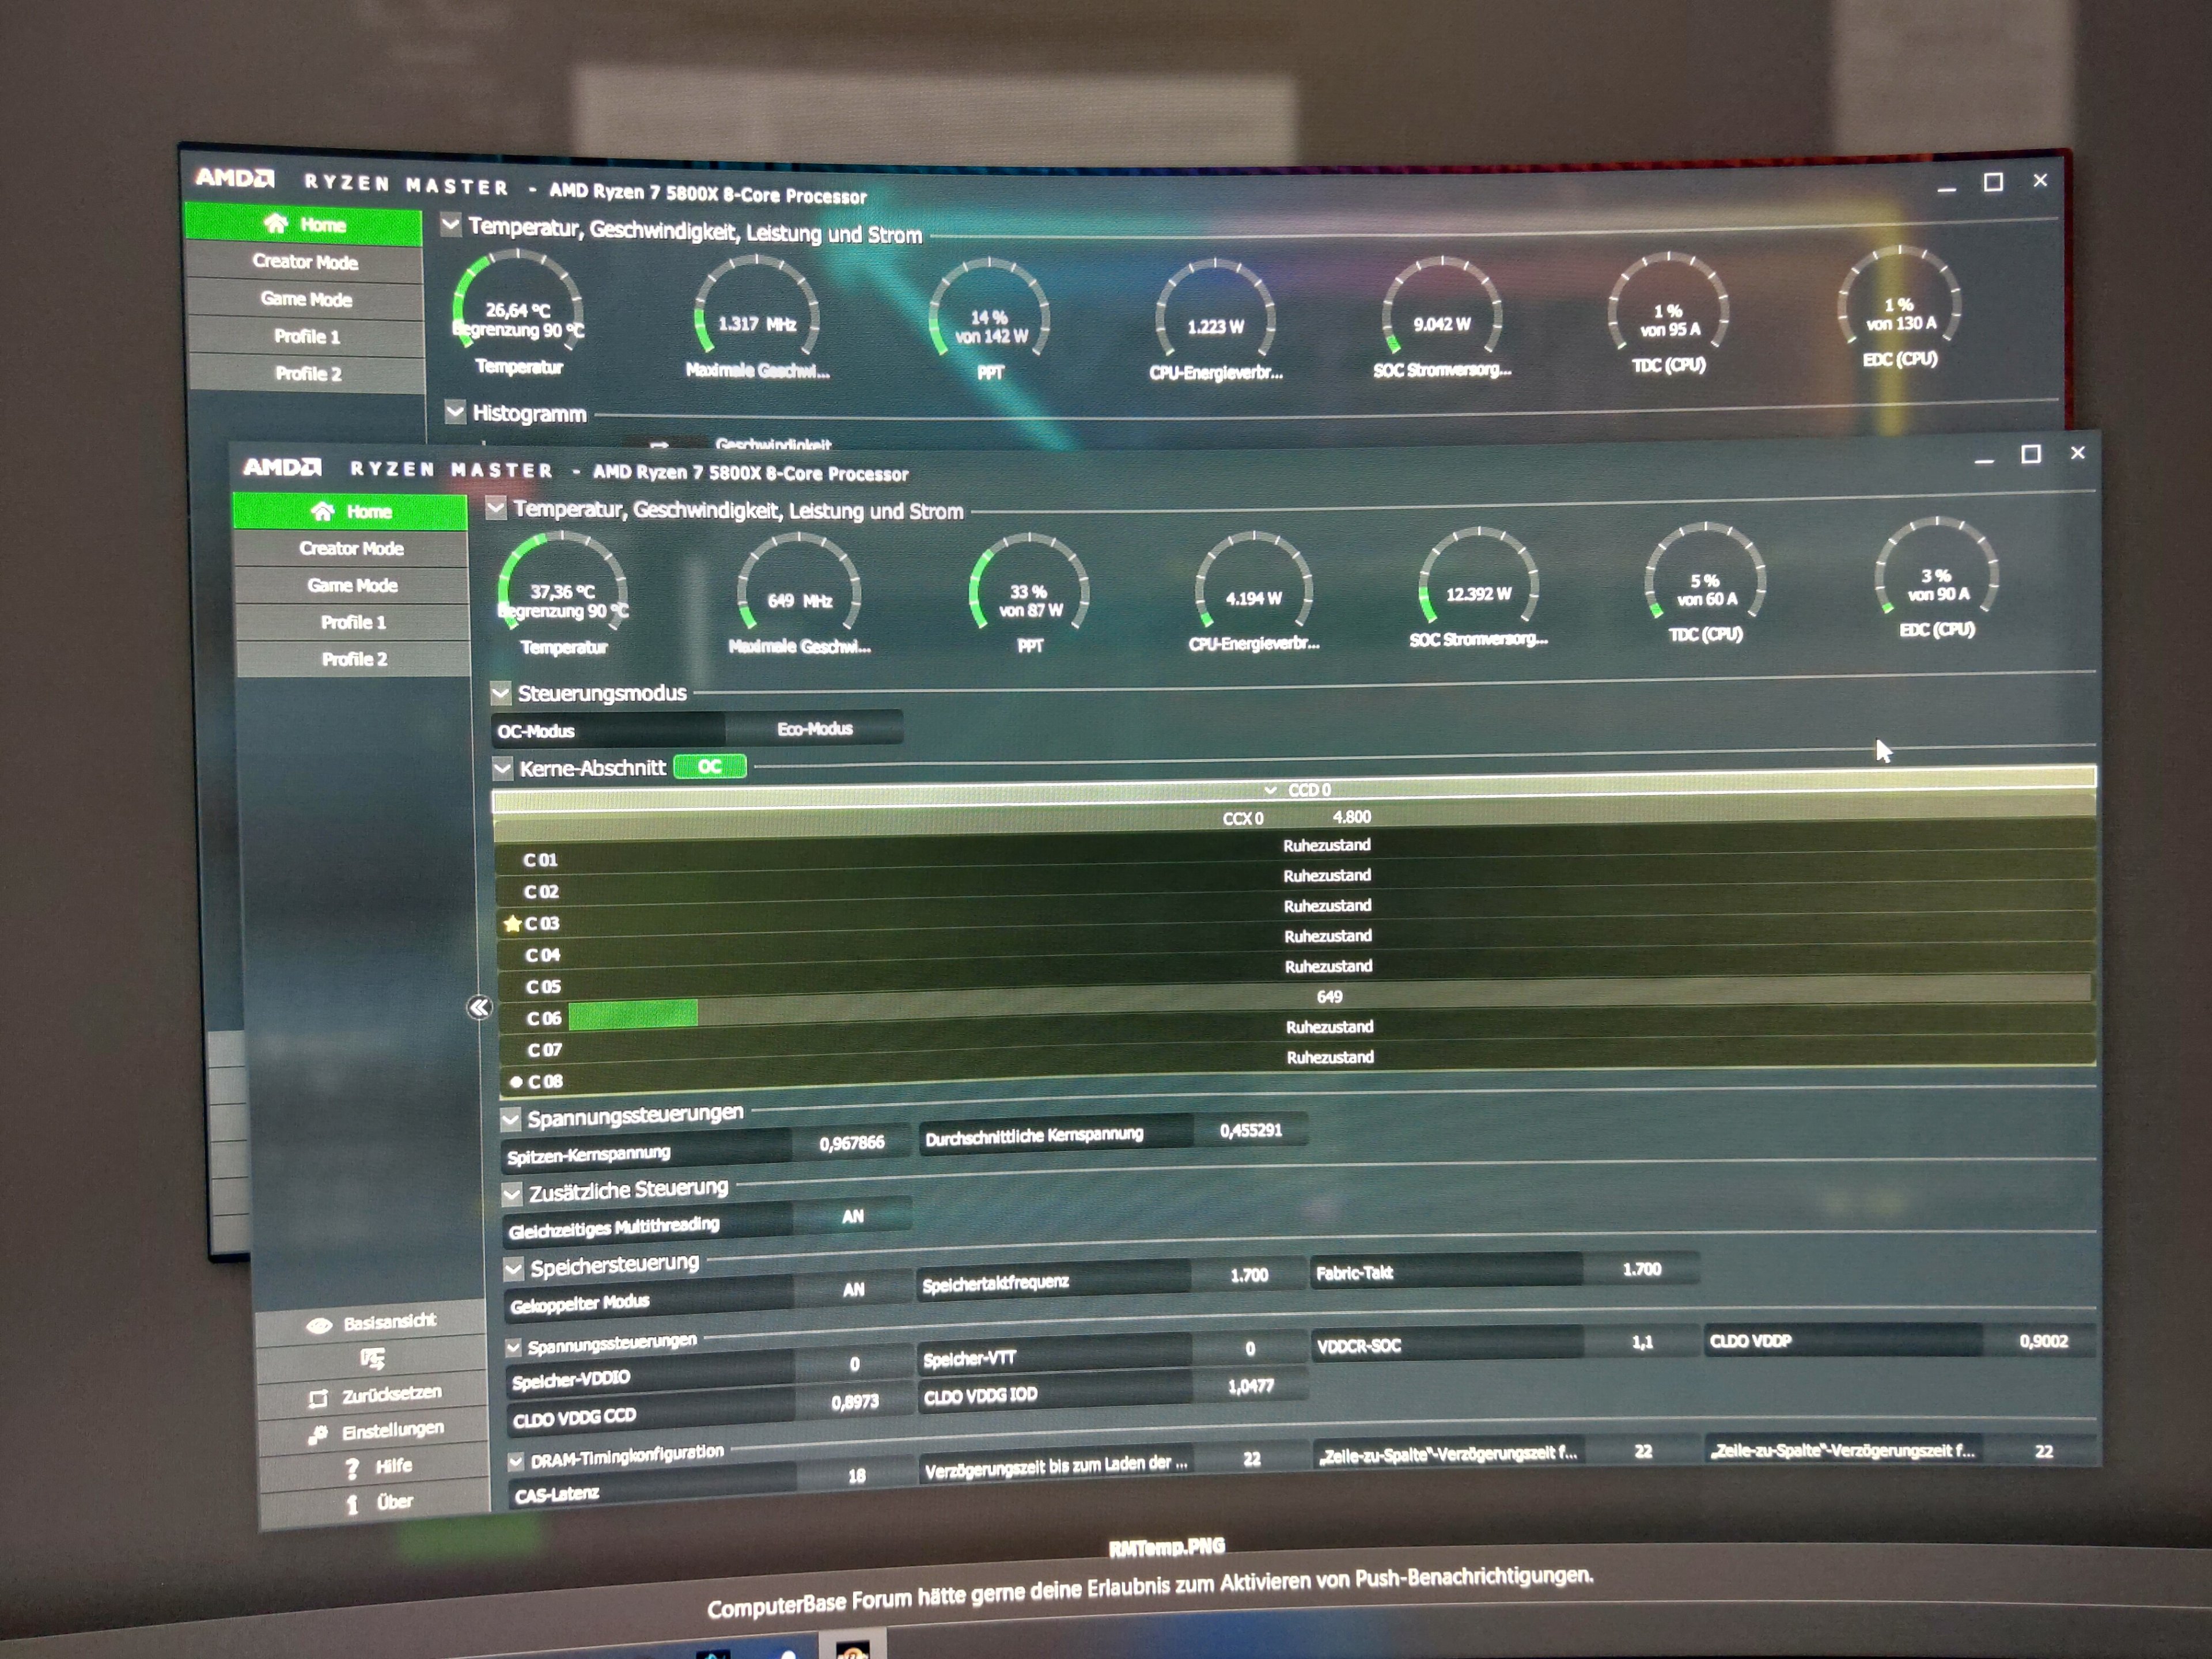Click the C 06 core frequency bar
Screen dimensions: 2212x1659
pos(633,1014)
